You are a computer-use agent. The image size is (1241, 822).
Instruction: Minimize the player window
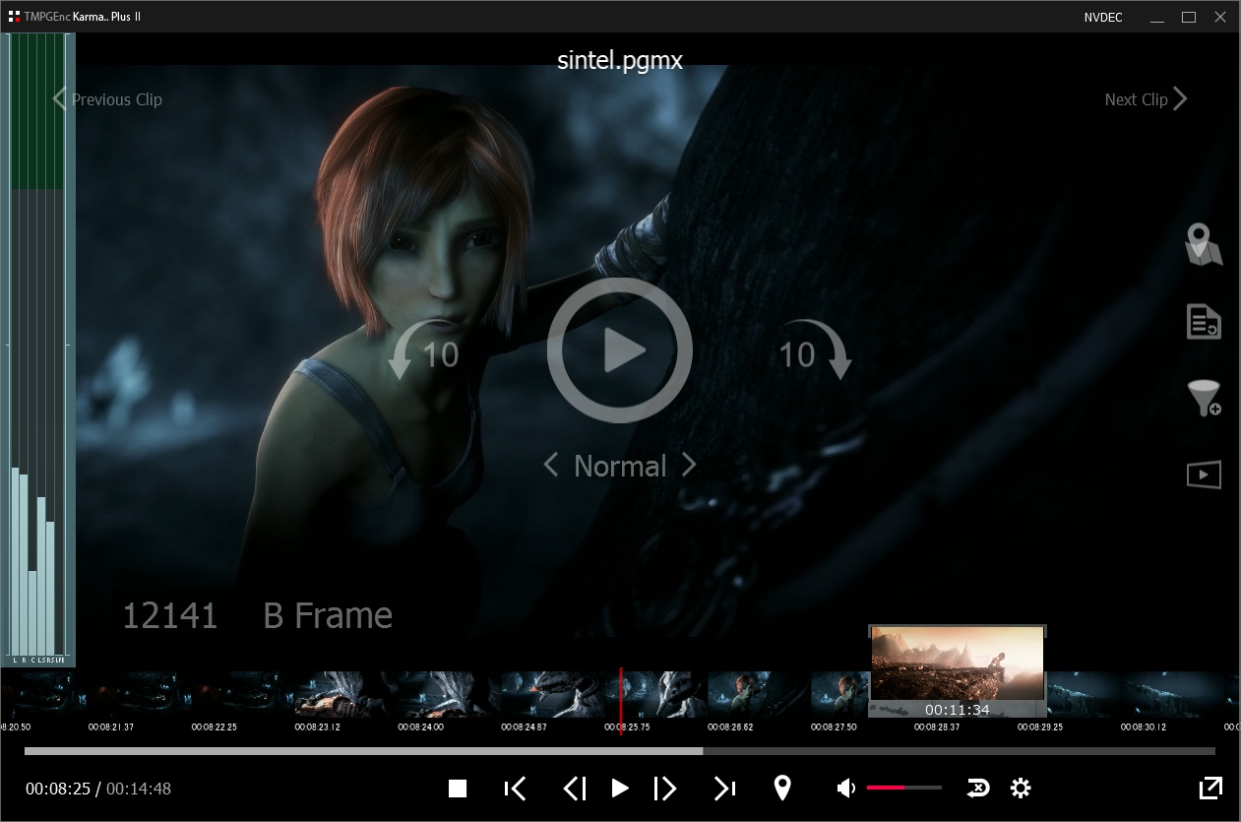(1157, 17)
